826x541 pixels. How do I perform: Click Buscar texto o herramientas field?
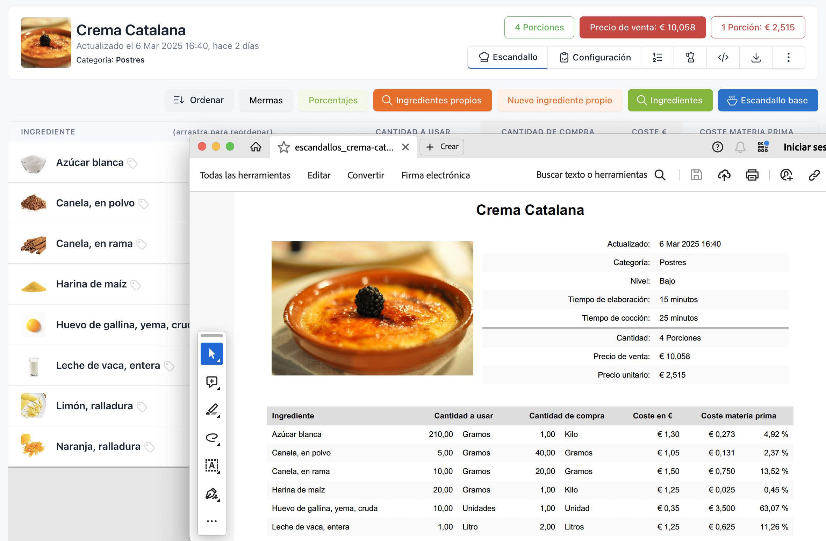pyautogui.click(x=591, y=175)
